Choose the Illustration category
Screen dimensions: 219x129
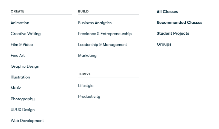[x=20, y=77]
